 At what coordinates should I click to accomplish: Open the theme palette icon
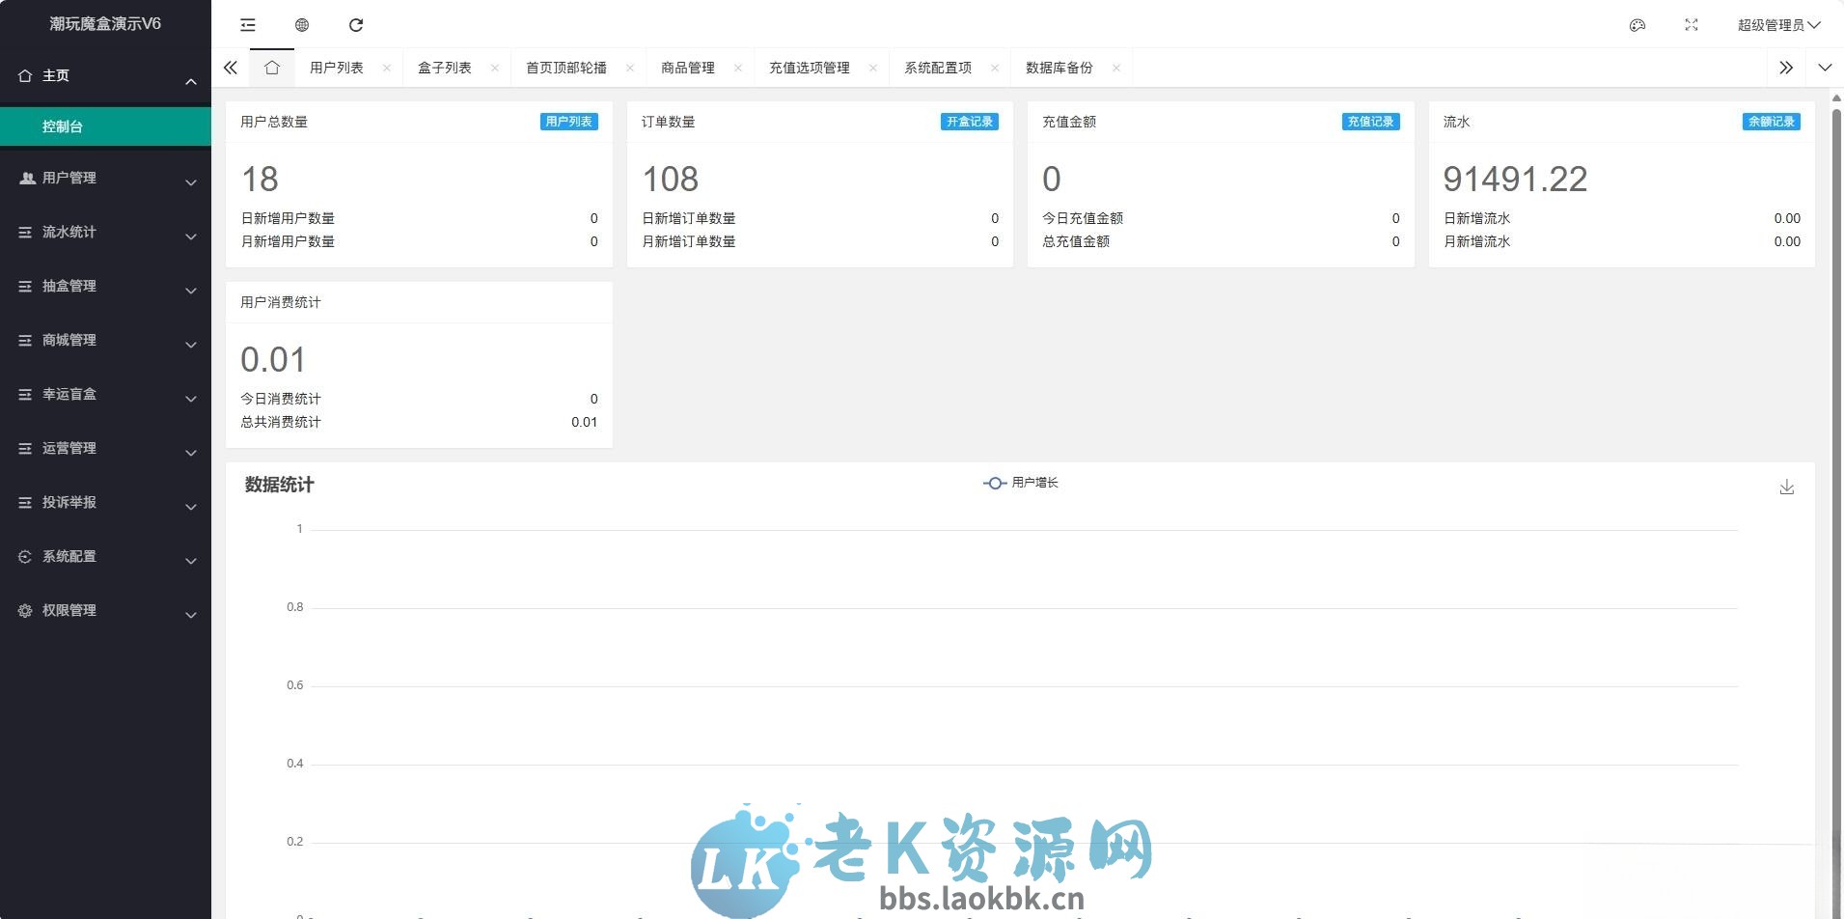[x=1638, y=25]
